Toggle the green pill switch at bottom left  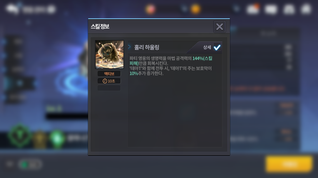coord(30,164)
